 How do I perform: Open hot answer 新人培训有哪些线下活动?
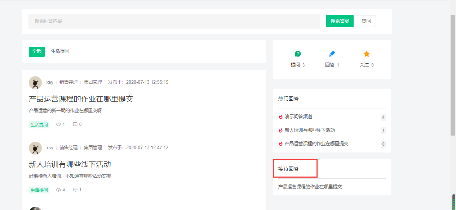pos(310,131)
